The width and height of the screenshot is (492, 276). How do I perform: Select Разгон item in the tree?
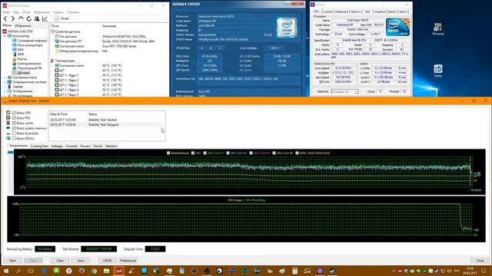click(x=20, y=59)
